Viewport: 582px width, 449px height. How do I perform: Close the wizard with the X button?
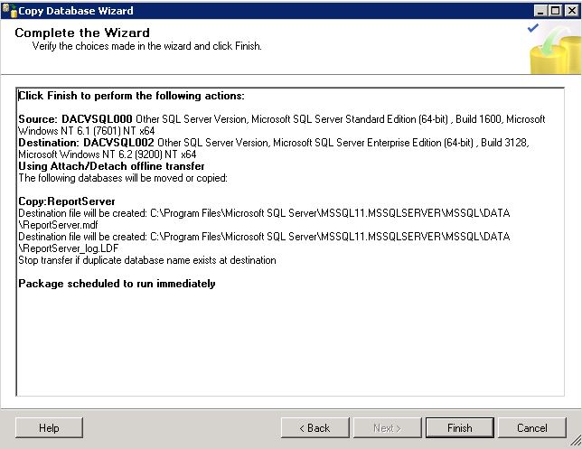572,11
